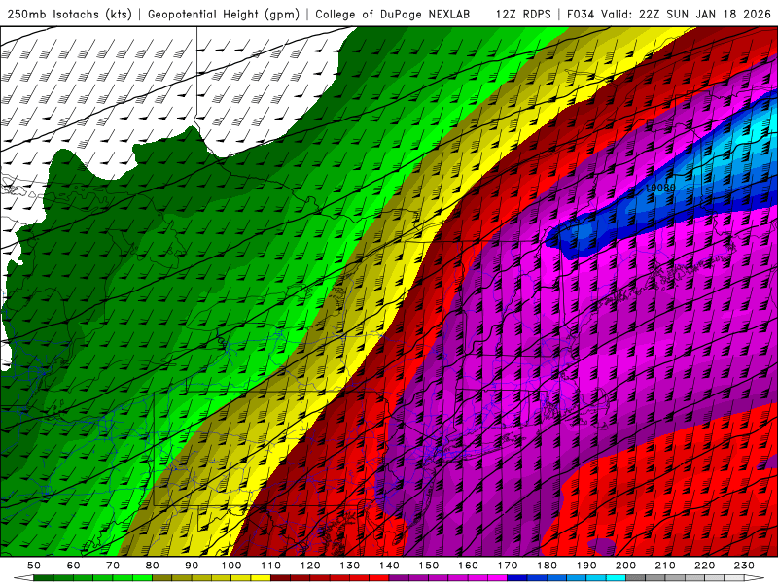Screen dimensions: 778x583
Task: Click the legend value "230"
Action: 744,566
